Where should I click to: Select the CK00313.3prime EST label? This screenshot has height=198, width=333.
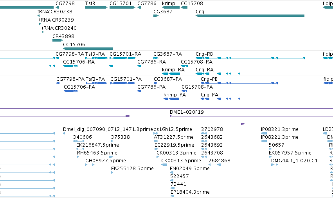coord(176,153)
